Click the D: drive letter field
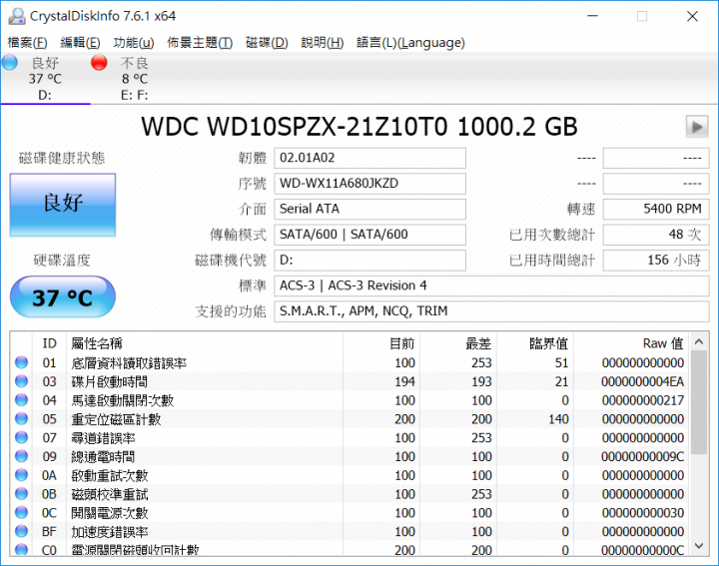 tap(369, 261)
